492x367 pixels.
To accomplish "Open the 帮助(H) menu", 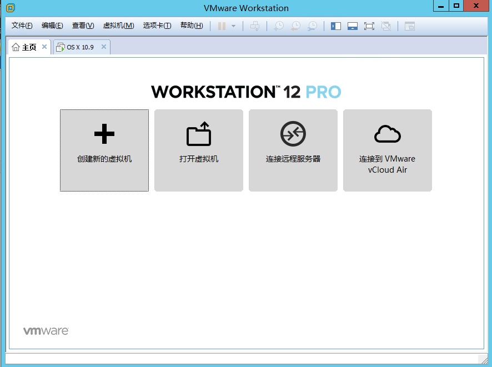I will click(x=192, y=26).
